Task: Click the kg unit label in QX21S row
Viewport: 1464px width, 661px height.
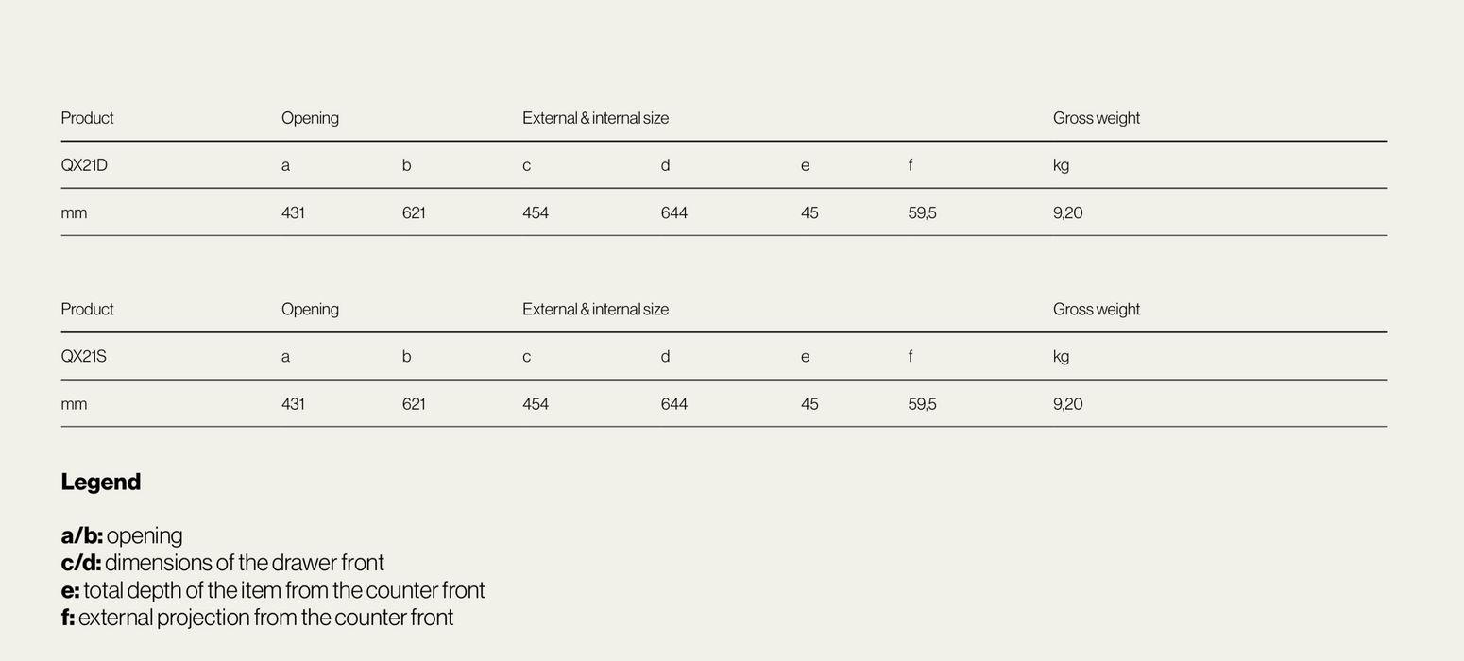Action: tap(1061, 357)
